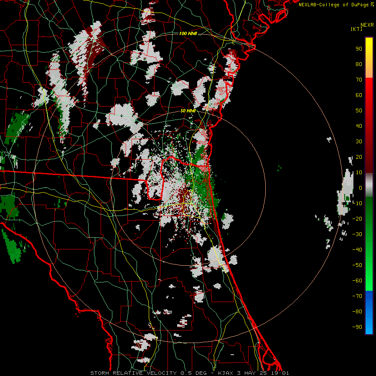Click the positive 60 scale value

pyautogui.click(x=359, y=95)
